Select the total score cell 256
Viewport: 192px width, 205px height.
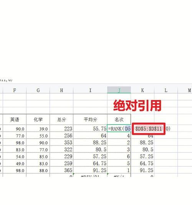[61, 135]
